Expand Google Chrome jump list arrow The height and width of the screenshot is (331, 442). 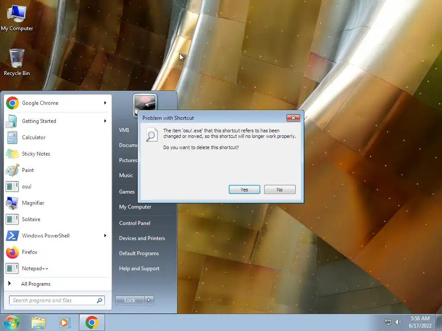[x=105, y=103]
